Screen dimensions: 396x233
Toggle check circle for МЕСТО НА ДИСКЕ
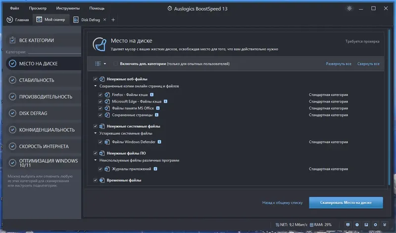(12, 63)
